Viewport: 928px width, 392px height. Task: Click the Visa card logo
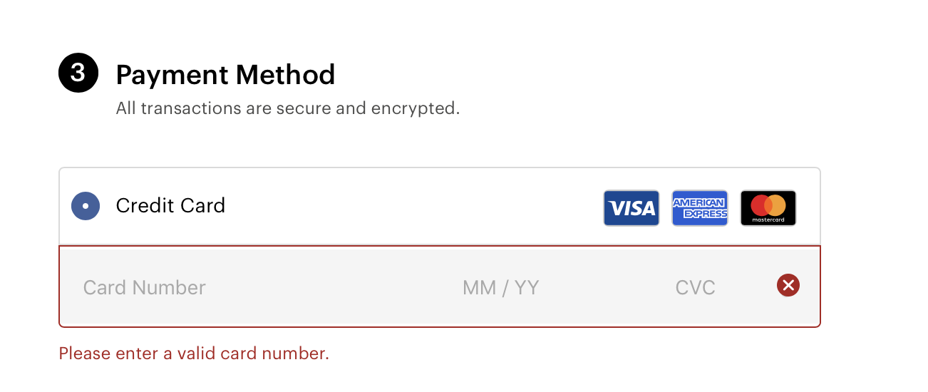pyautogui.click(x=631, y=208)
